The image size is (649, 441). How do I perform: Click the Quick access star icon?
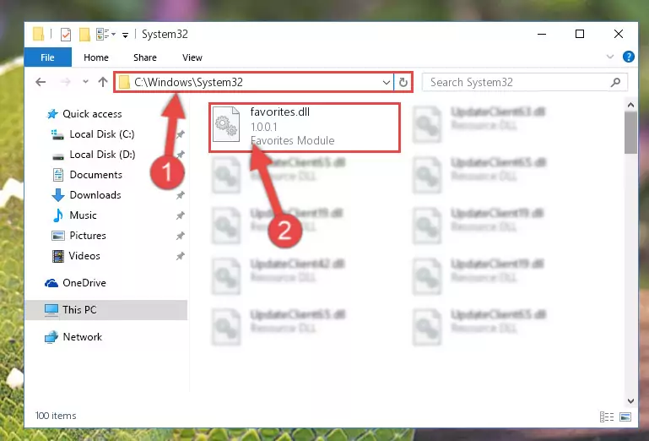pos(52,113)
